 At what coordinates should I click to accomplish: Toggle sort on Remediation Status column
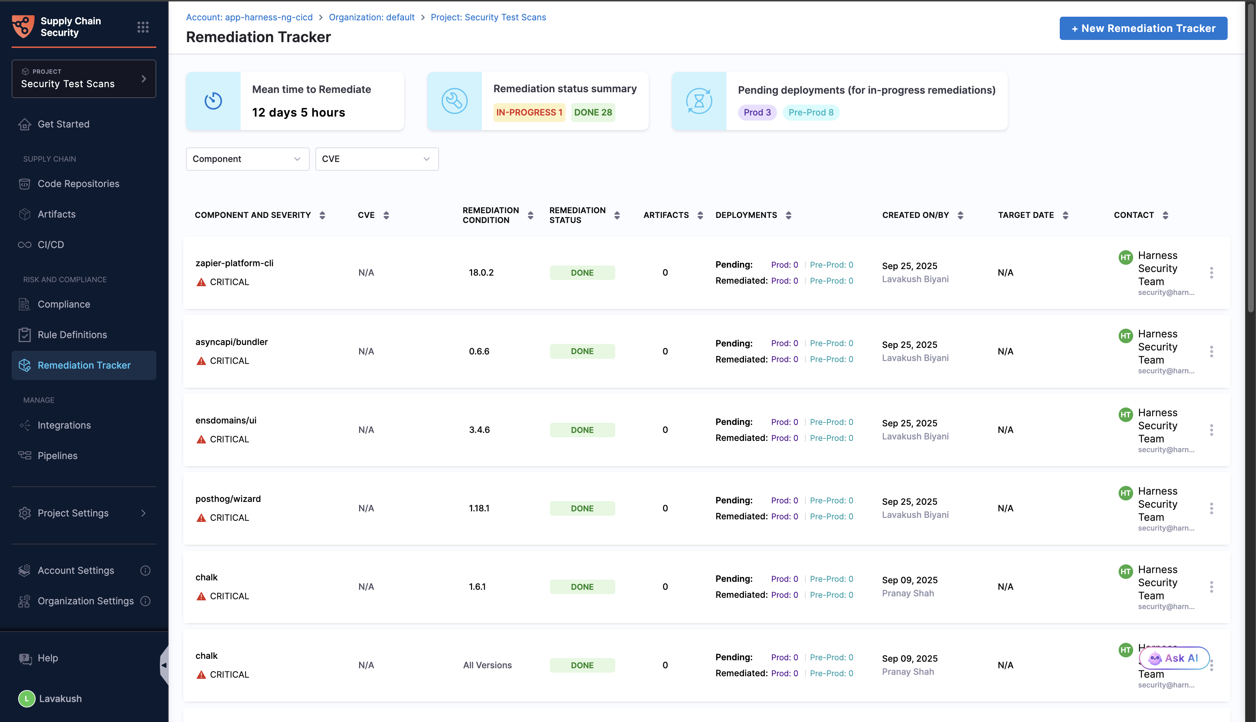click(x=617, y=215)
